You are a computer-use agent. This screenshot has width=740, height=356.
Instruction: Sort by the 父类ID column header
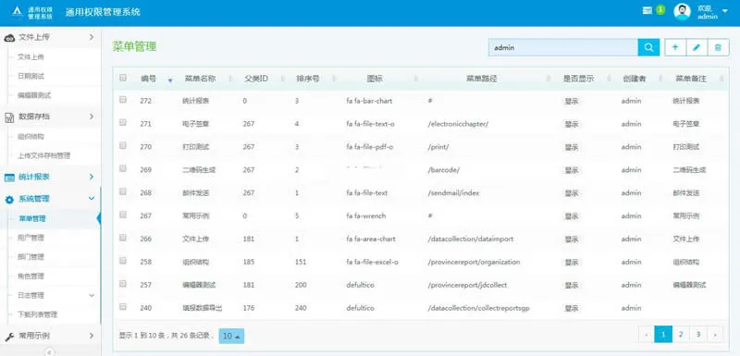256,80
